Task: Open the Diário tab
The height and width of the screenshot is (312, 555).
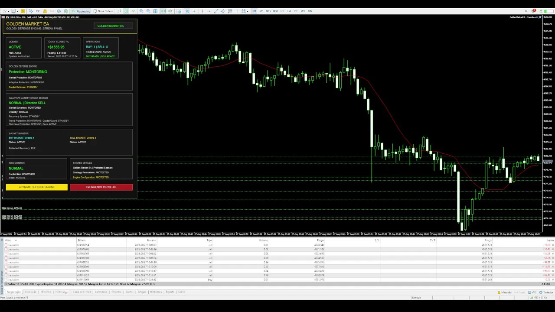Action: 182,292
